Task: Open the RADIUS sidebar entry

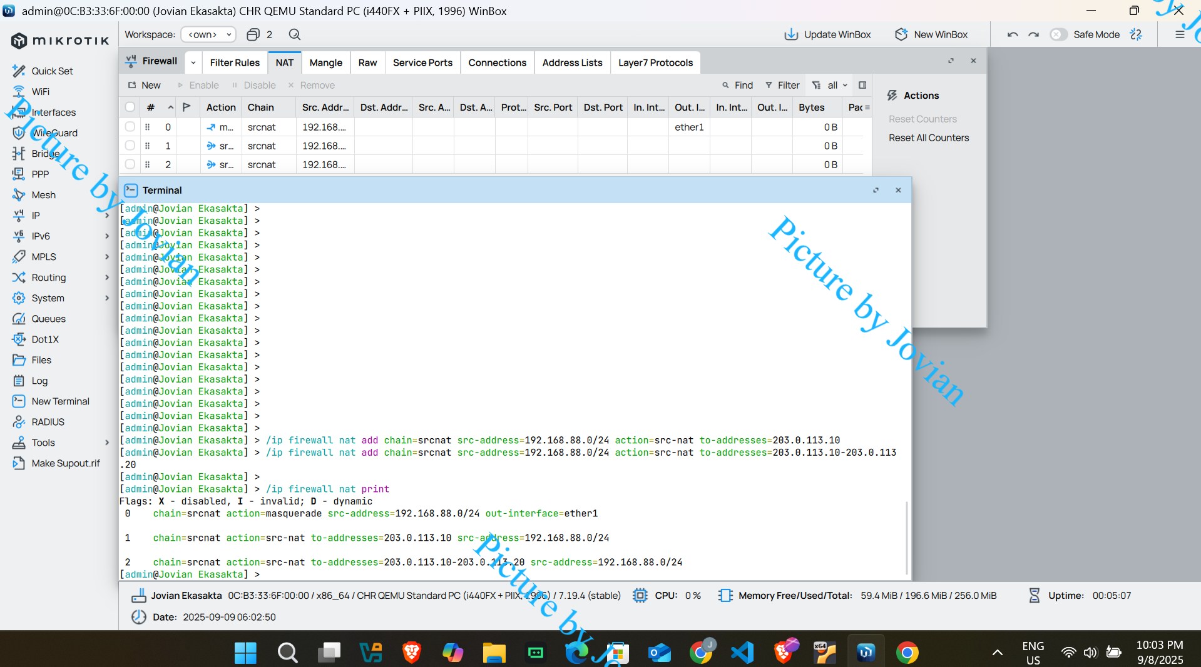Action: pyautogui.click(x=48, y=421)
